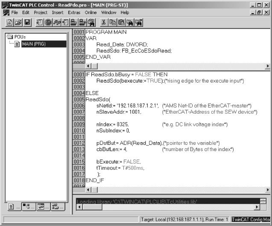This screenshot has height=226, width=272.
Task: Copy selection with Copy icon
Action: (x=113, y=23)
